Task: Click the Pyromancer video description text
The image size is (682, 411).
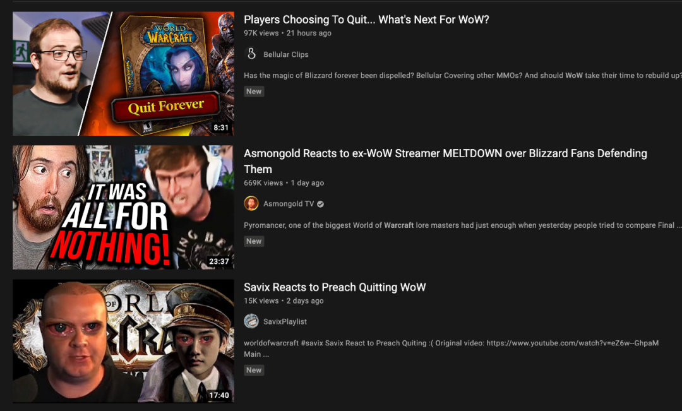Action: tap(461, 225)
